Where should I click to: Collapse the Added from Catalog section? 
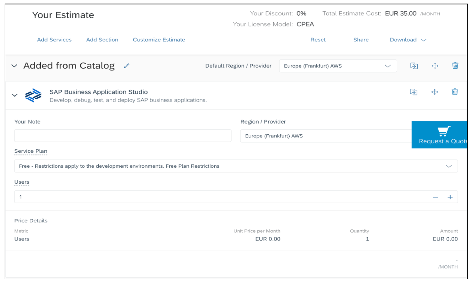coord(14,66)
